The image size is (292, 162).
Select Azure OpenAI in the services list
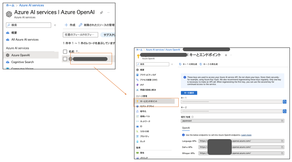click(x=31, y=55)
